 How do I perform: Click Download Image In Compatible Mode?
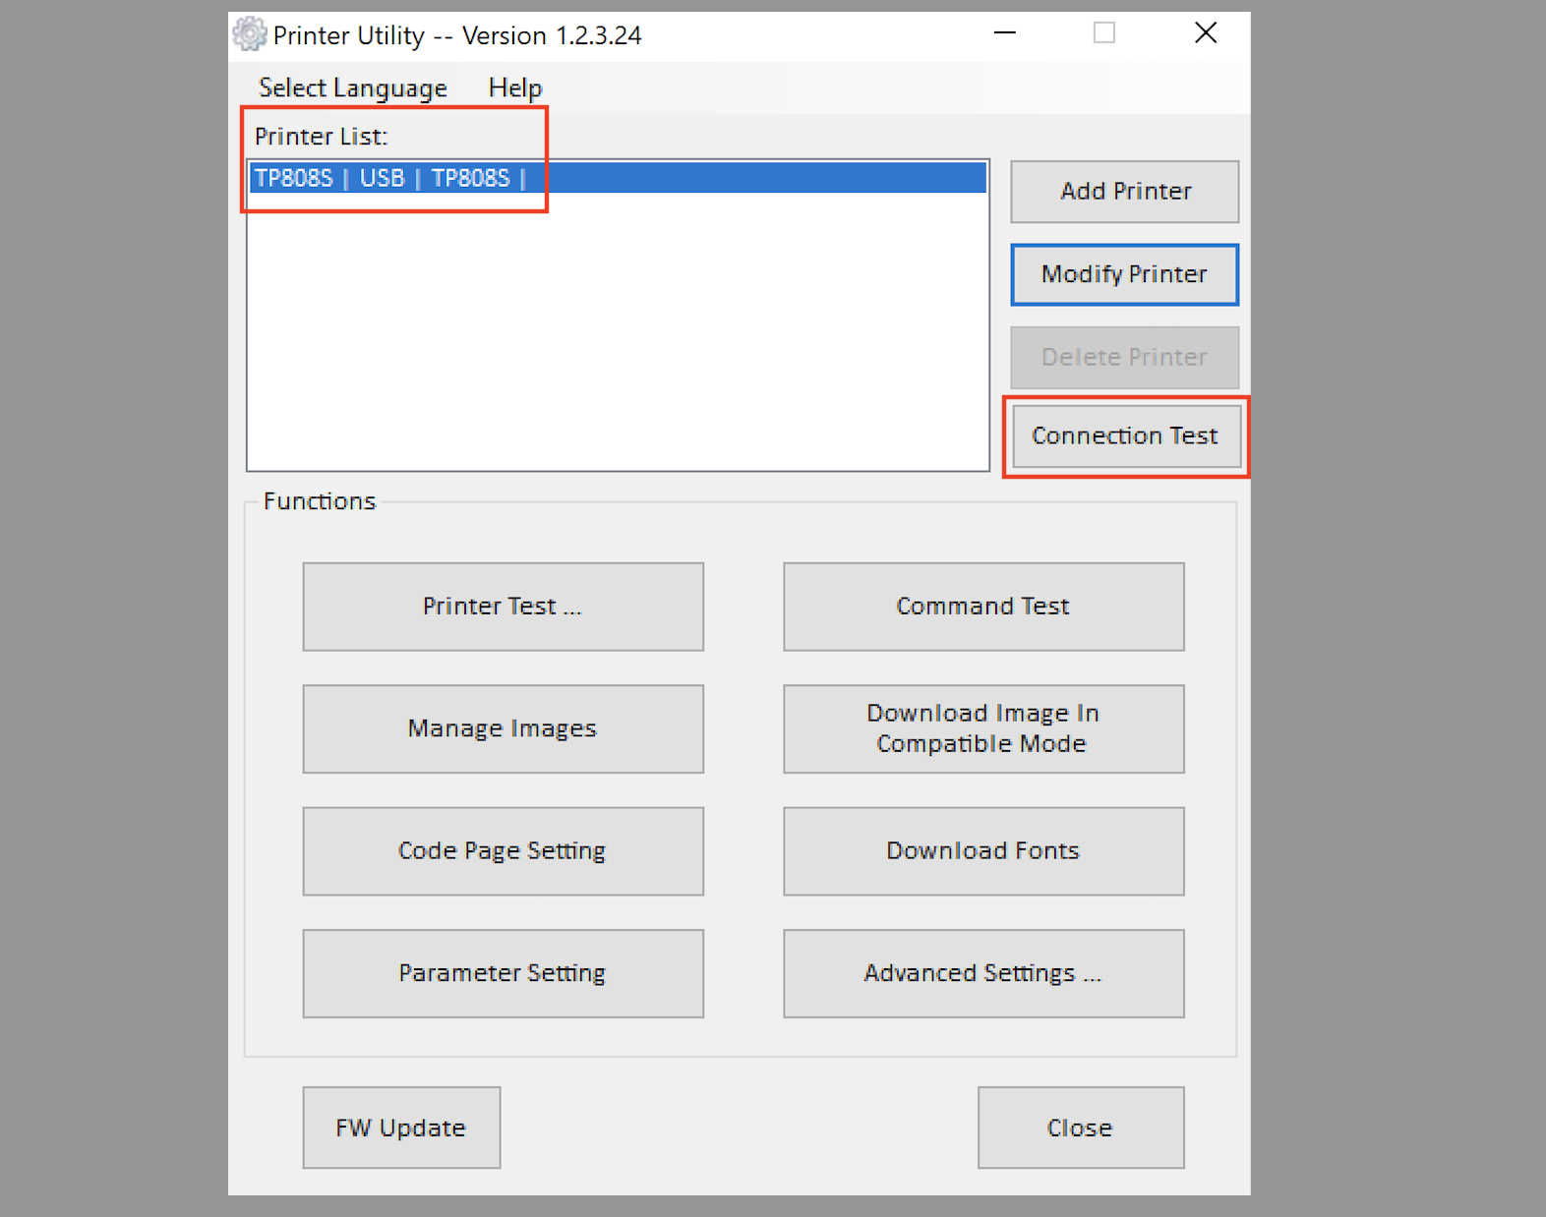[982, 728]
